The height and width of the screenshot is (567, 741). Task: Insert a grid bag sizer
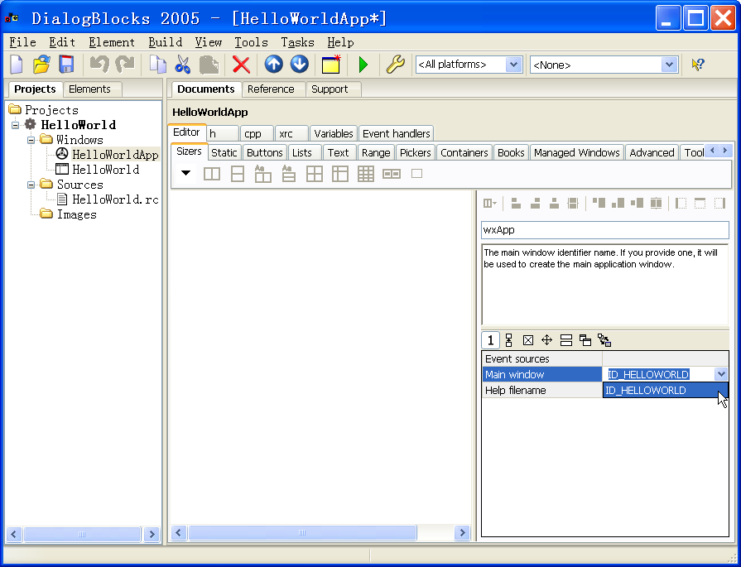365,174
